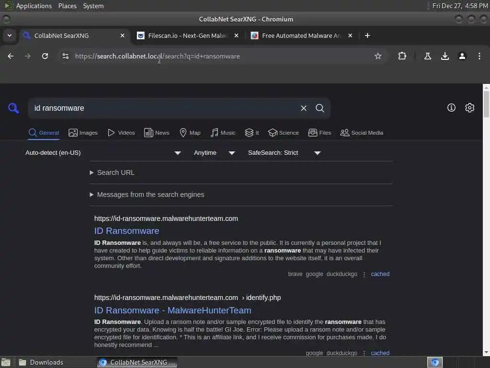Open the SafeSearch: Strict dropdown
This screenshot has height=368, width=490.
[284, 153]
